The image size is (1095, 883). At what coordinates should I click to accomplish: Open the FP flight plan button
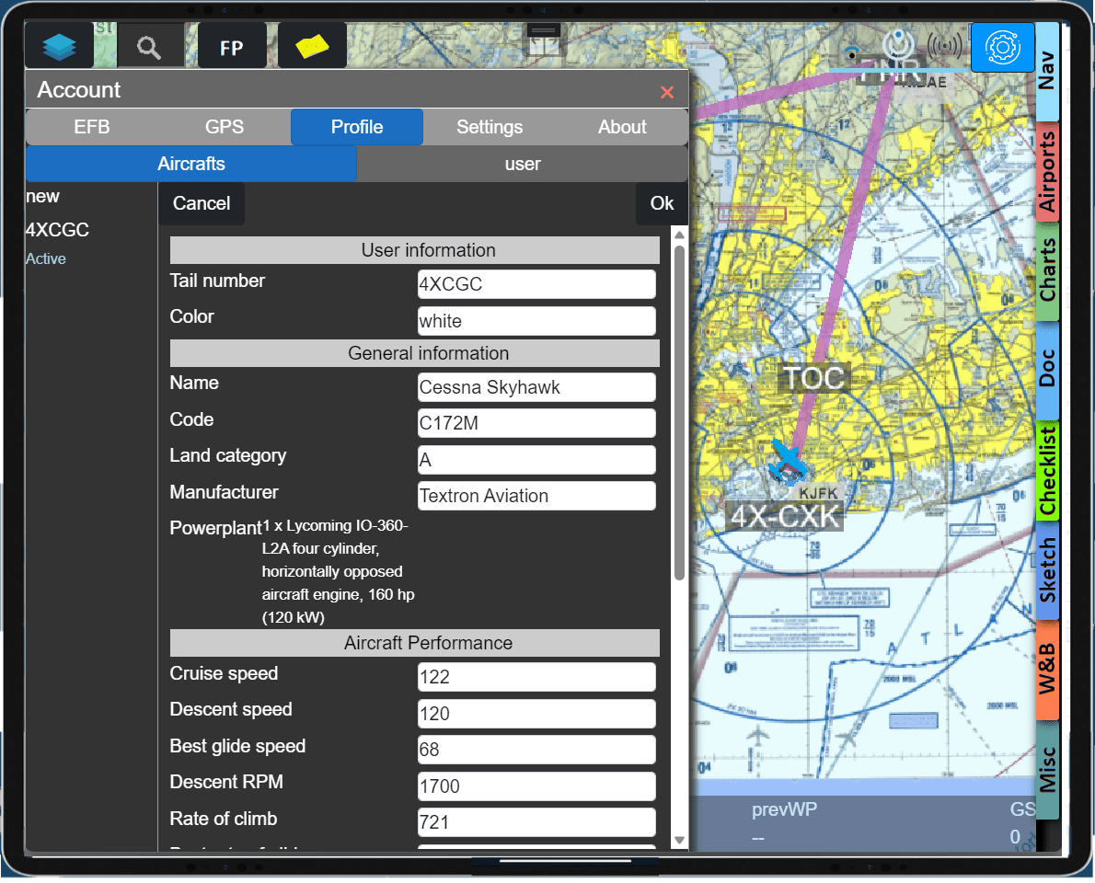[x=232, y=46]
